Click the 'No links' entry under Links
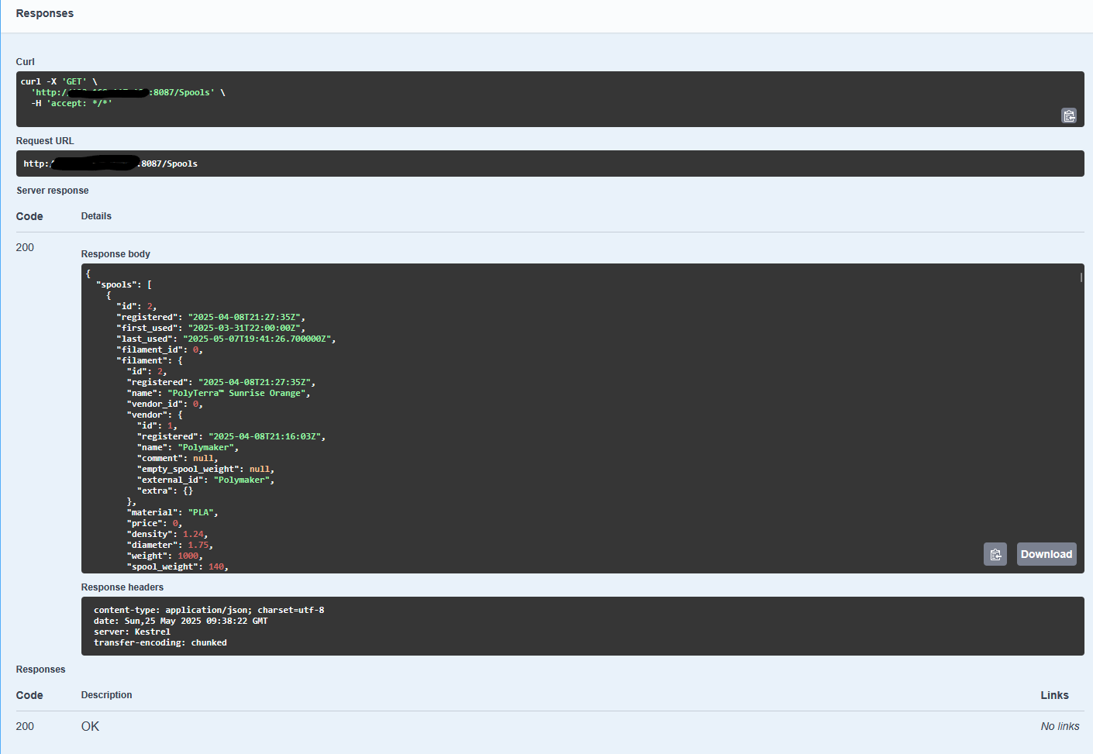 (1060, 726)
